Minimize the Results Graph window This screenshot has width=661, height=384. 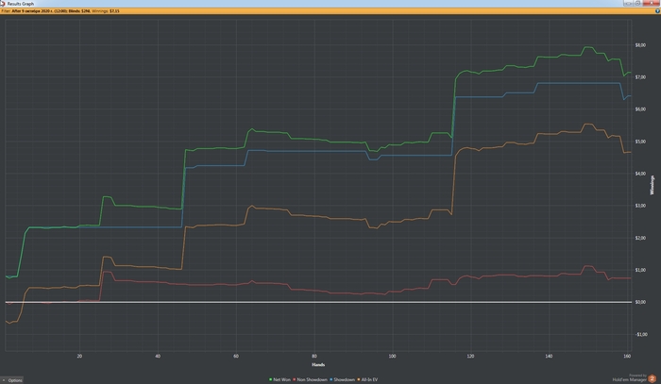click(629, 3)
